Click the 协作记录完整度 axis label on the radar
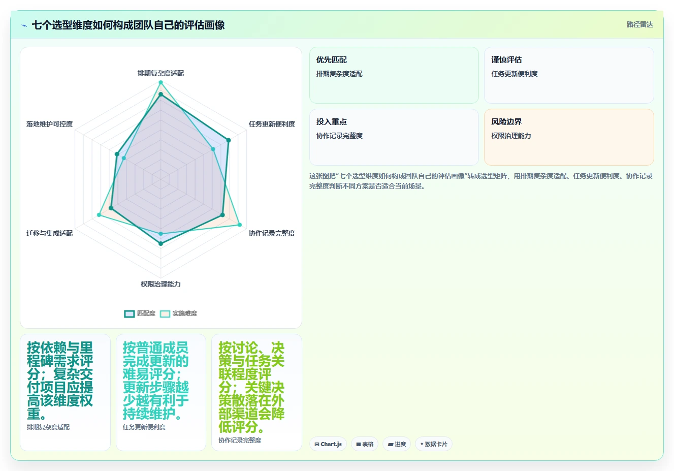This screenshot has height=471, width=674. 272,233
